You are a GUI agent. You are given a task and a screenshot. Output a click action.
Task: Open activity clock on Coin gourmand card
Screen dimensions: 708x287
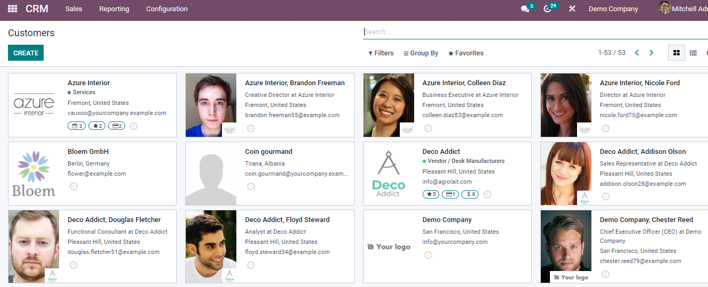tap(251, 186)
